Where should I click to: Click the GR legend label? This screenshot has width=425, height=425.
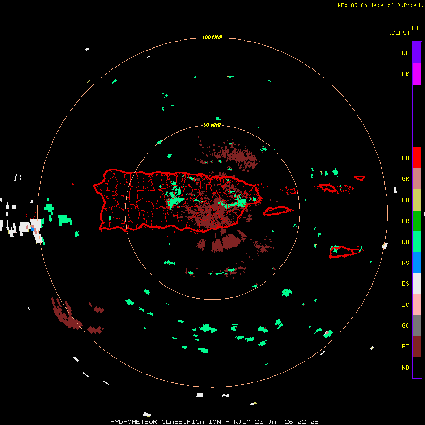pos(406,179)
